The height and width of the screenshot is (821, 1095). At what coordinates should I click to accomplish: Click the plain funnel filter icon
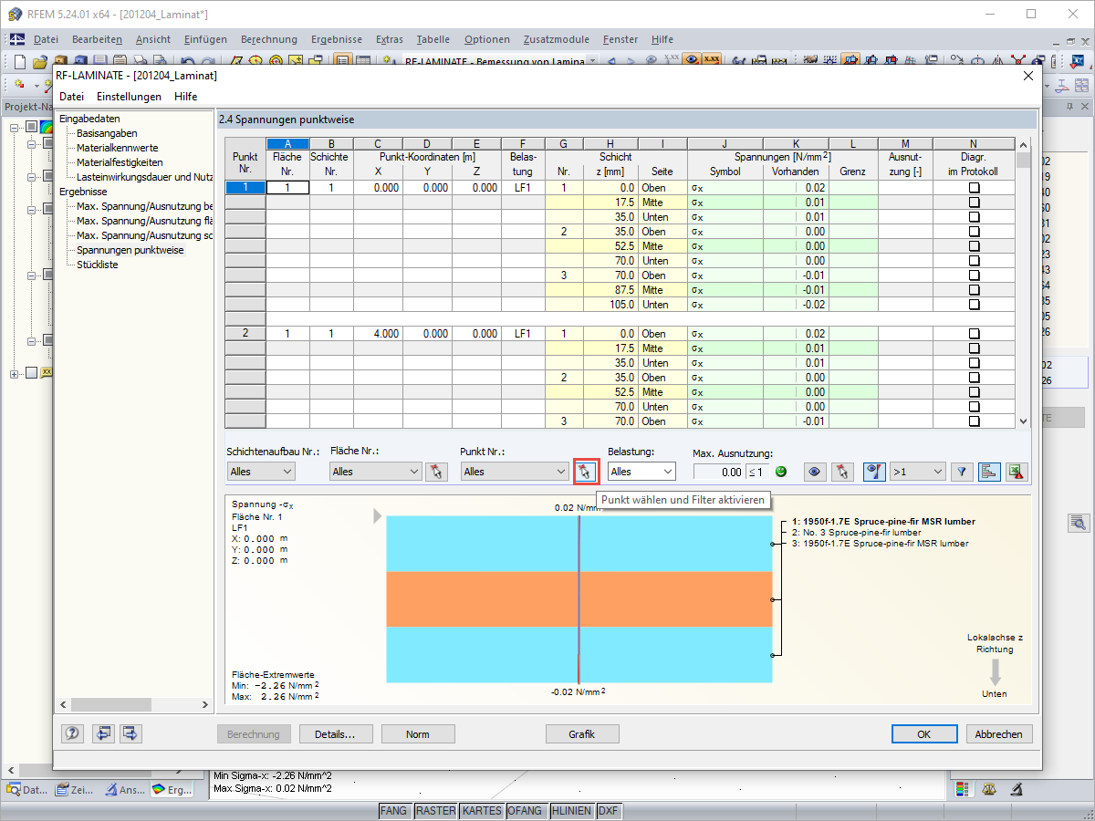tap(962, 472)
